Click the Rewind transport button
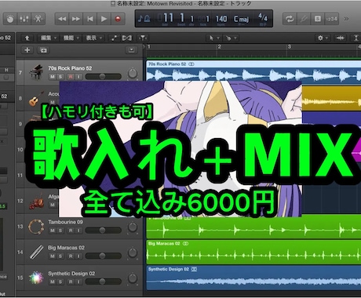The image size is (361, 298). (x=62, y=19)
